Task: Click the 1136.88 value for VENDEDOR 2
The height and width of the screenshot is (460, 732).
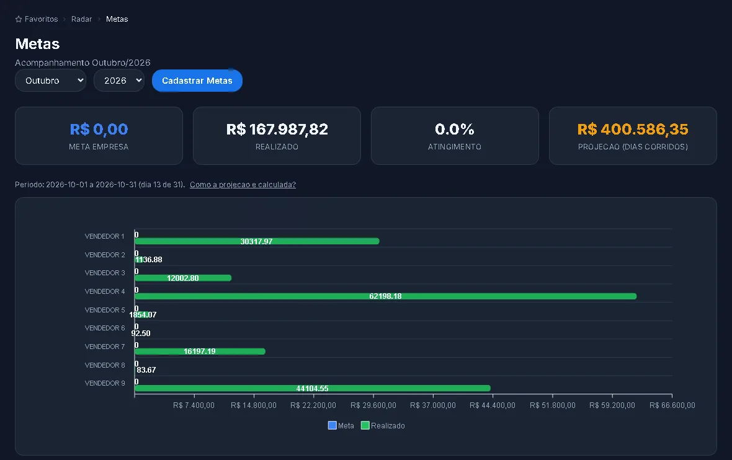Action: point(149,260)
